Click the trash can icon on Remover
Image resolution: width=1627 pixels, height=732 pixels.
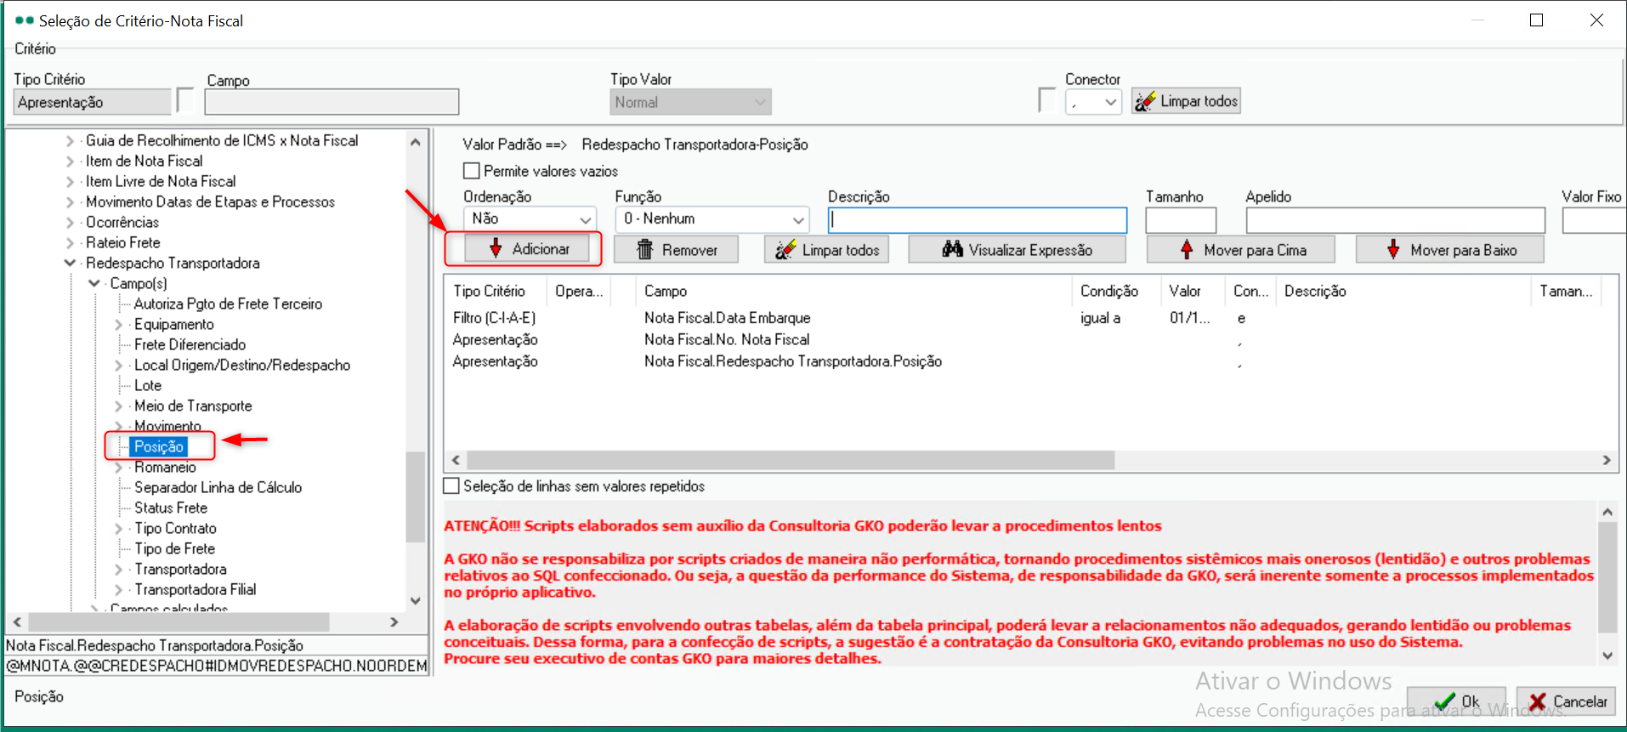point(645,249)
